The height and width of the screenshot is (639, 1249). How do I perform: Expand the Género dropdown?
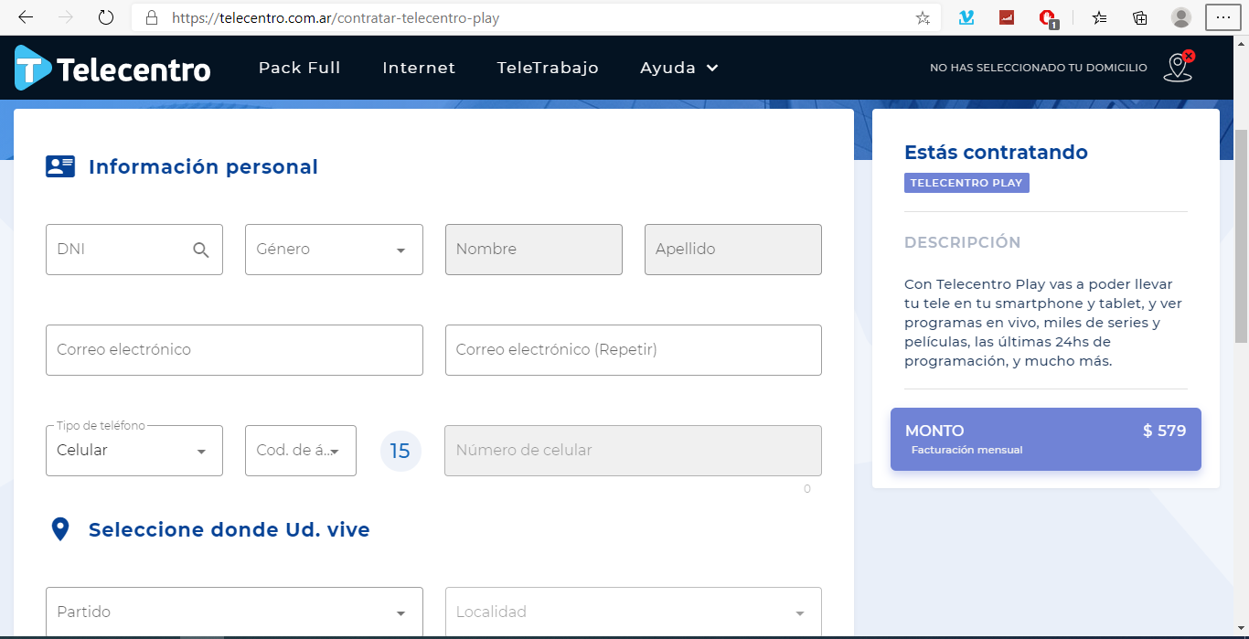click(x=334, y=250)
